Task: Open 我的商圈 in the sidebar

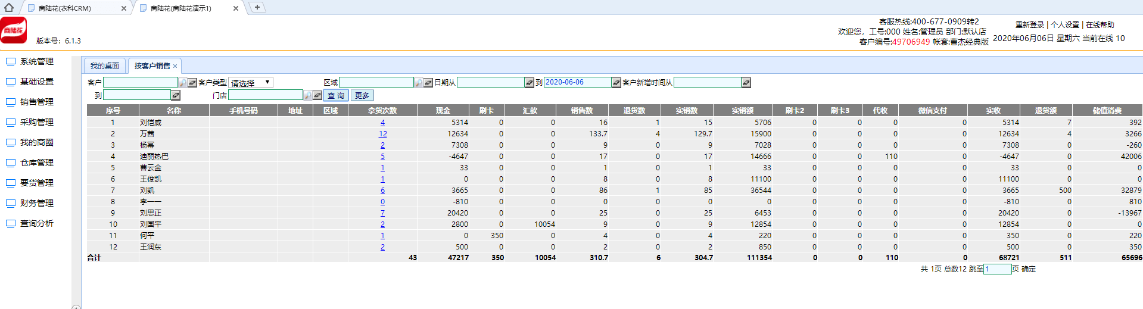Action: pyautogui.click(x=36, y=142)
